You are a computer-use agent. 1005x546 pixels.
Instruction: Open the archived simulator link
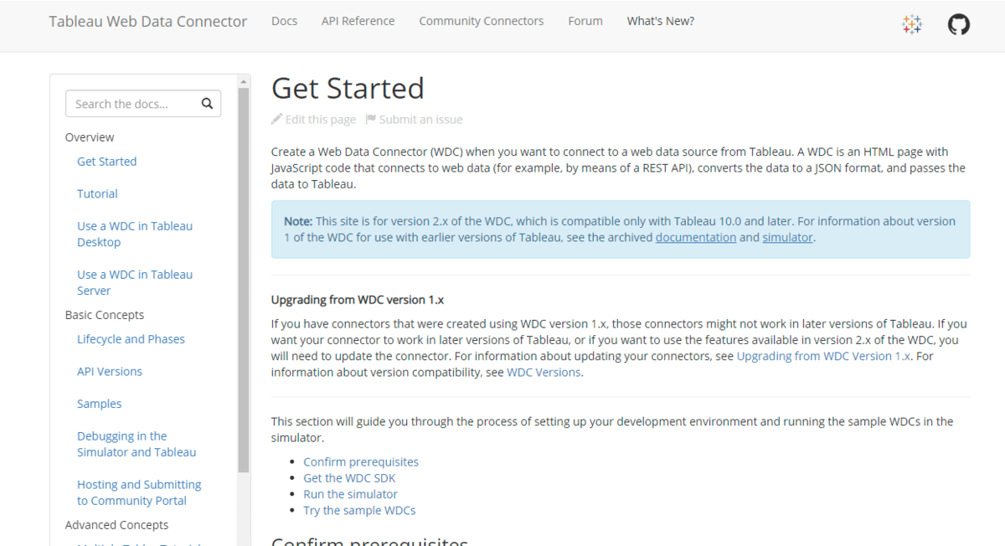click(x=787, y=238)
